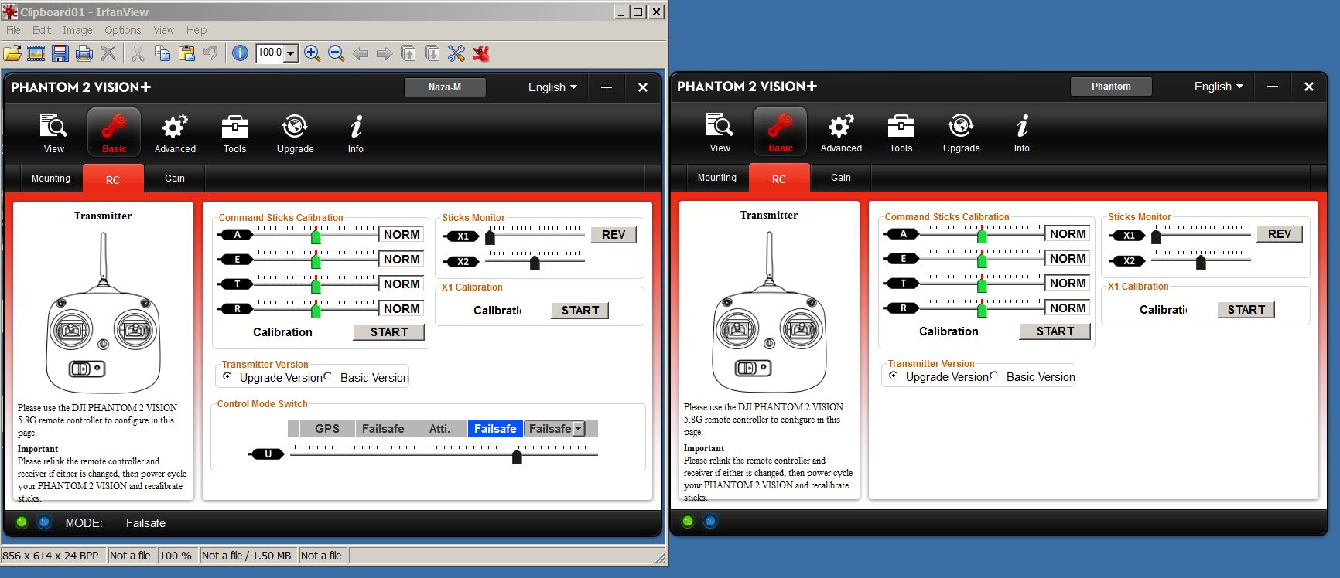Click the Copy icon in IrfanView toolbar
This screenshot has width=1340, height=578.
(162, 53)
